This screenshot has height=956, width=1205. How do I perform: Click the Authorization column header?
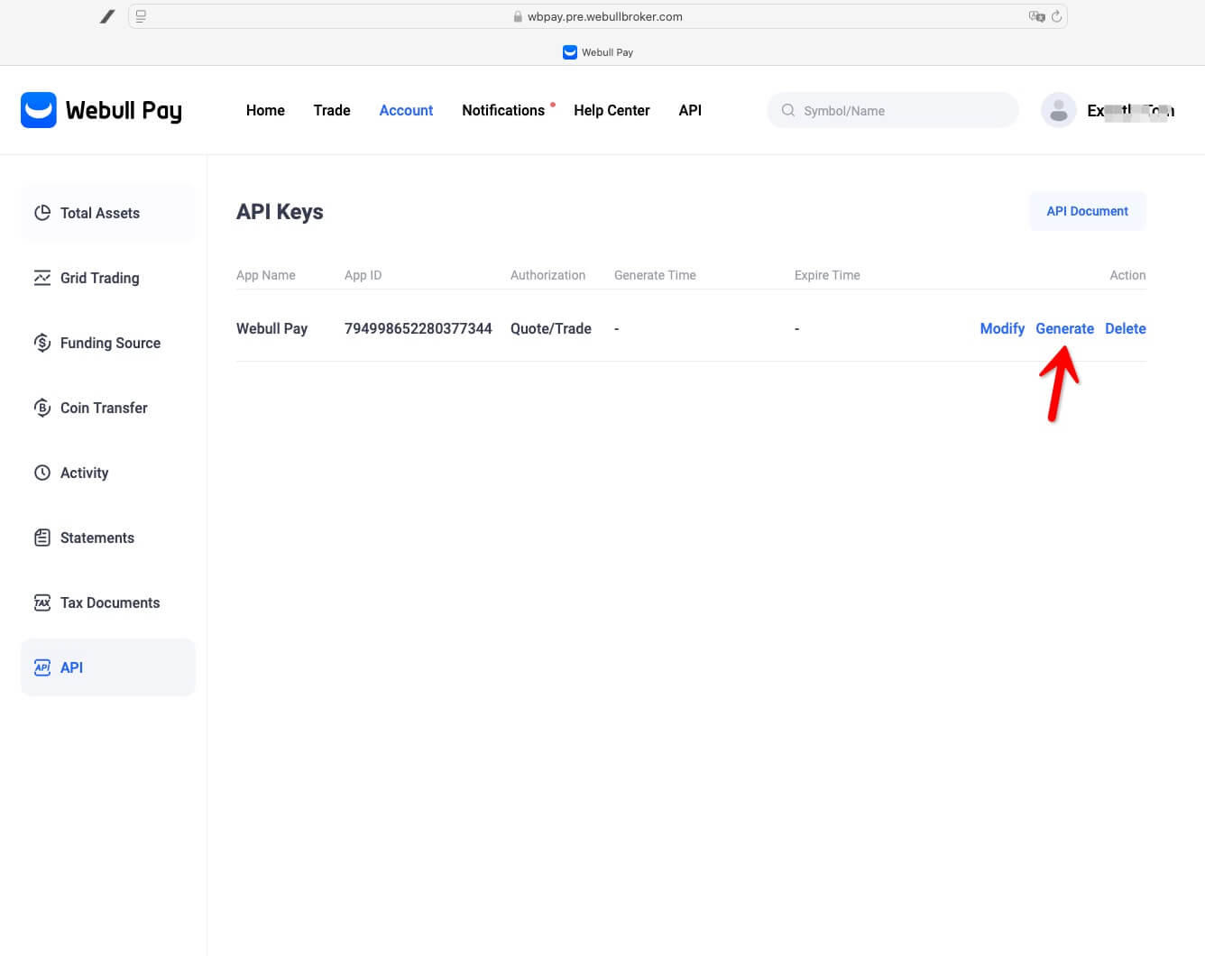coord(547,275)
